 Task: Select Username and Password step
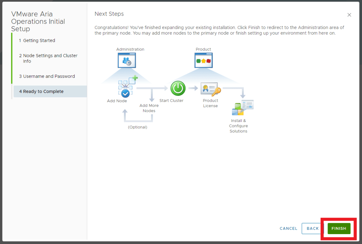click(x=47, y=76)
